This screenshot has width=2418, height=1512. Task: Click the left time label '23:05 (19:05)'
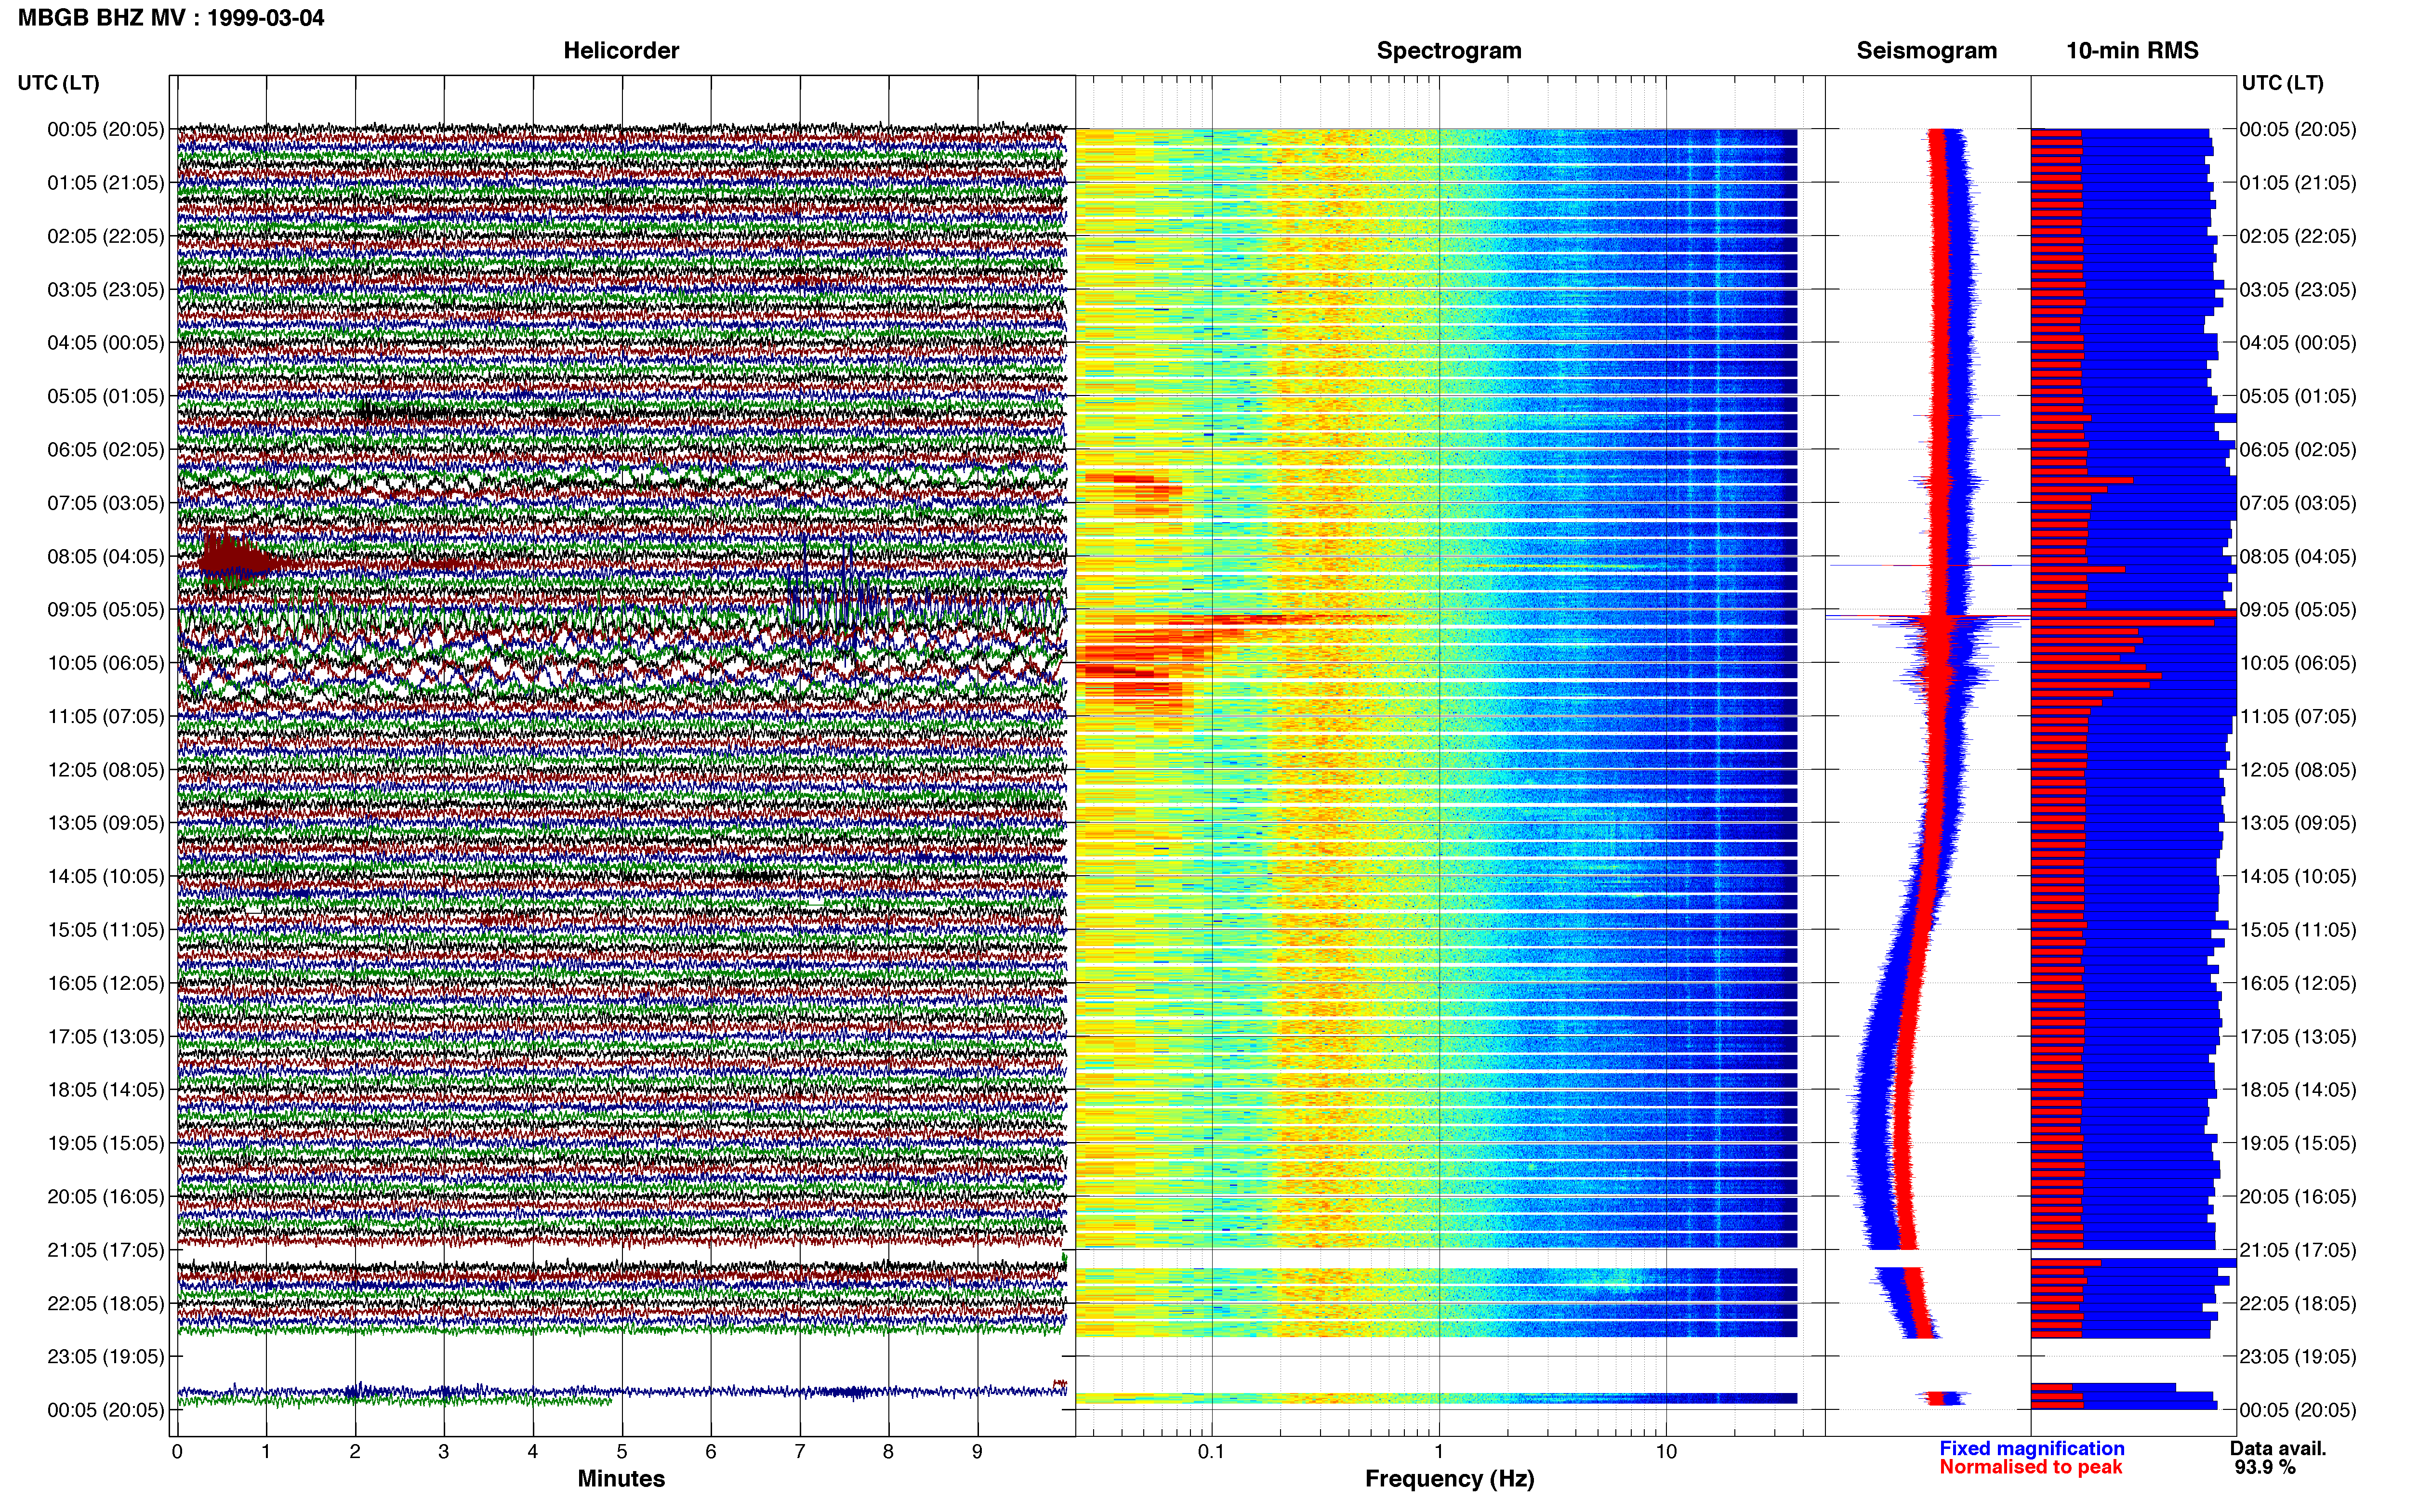(105, 1356)
